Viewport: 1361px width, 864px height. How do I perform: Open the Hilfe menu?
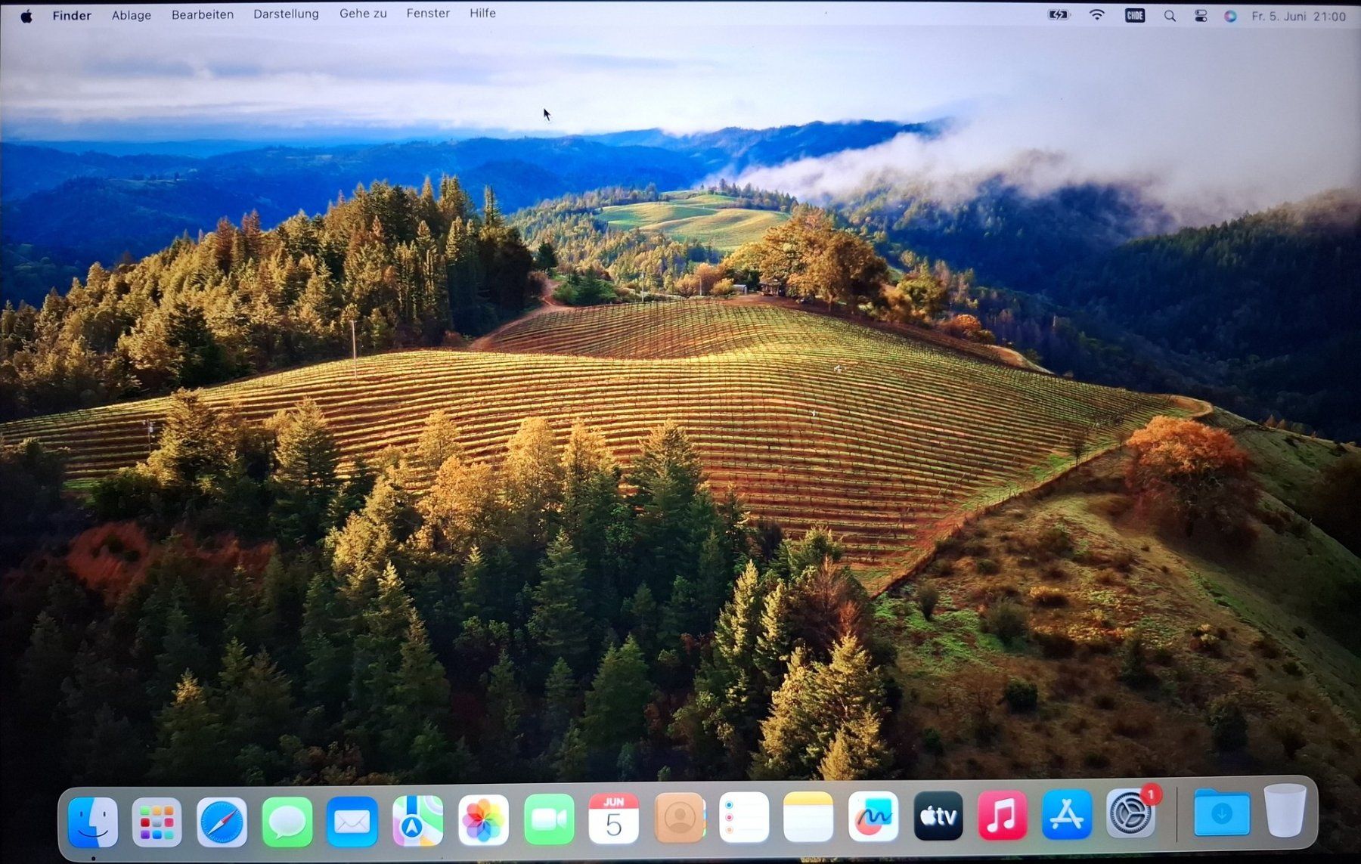click(x=482, y=13)
